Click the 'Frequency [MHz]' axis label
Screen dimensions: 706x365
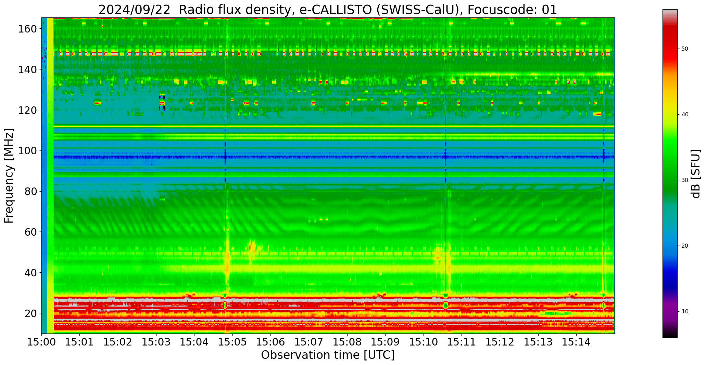[9, 175]
